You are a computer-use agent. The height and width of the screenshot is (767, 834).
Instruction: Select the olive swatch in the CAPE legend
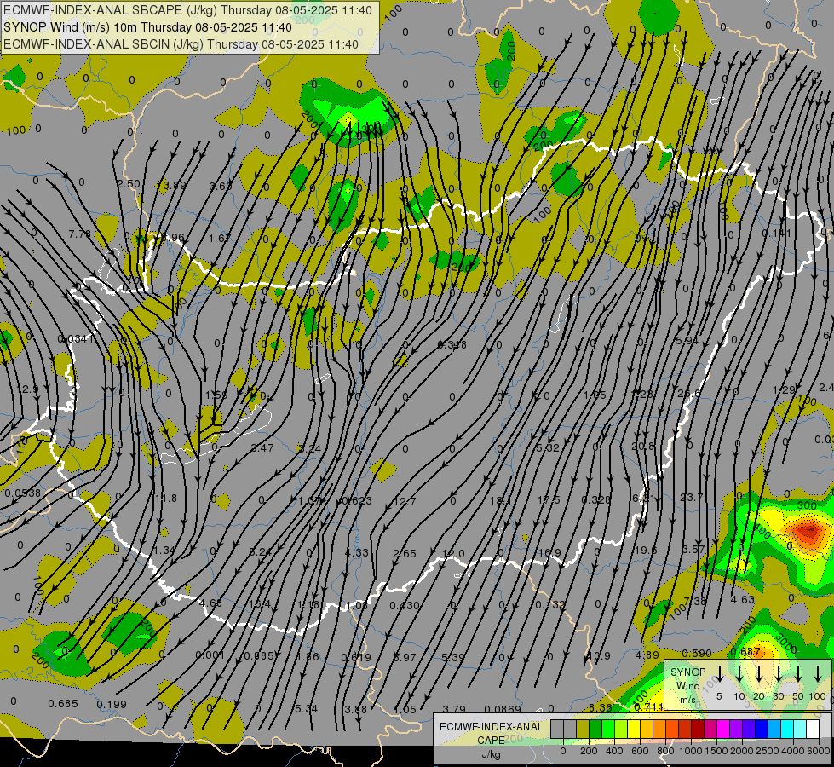pos(583,730)
